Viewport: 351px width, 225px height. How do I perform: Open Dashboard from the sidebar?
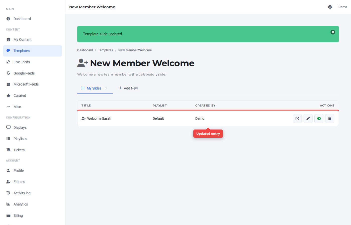point(32,19)
